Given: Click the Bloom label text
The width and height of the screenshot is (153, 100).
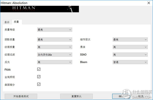Looking at the screenshot, I should (84, 62).
